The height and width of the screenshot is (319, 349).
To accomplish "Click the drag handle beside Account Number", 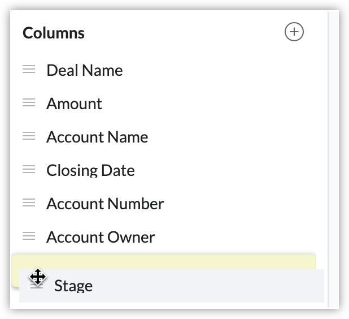I will click(29, 203).
